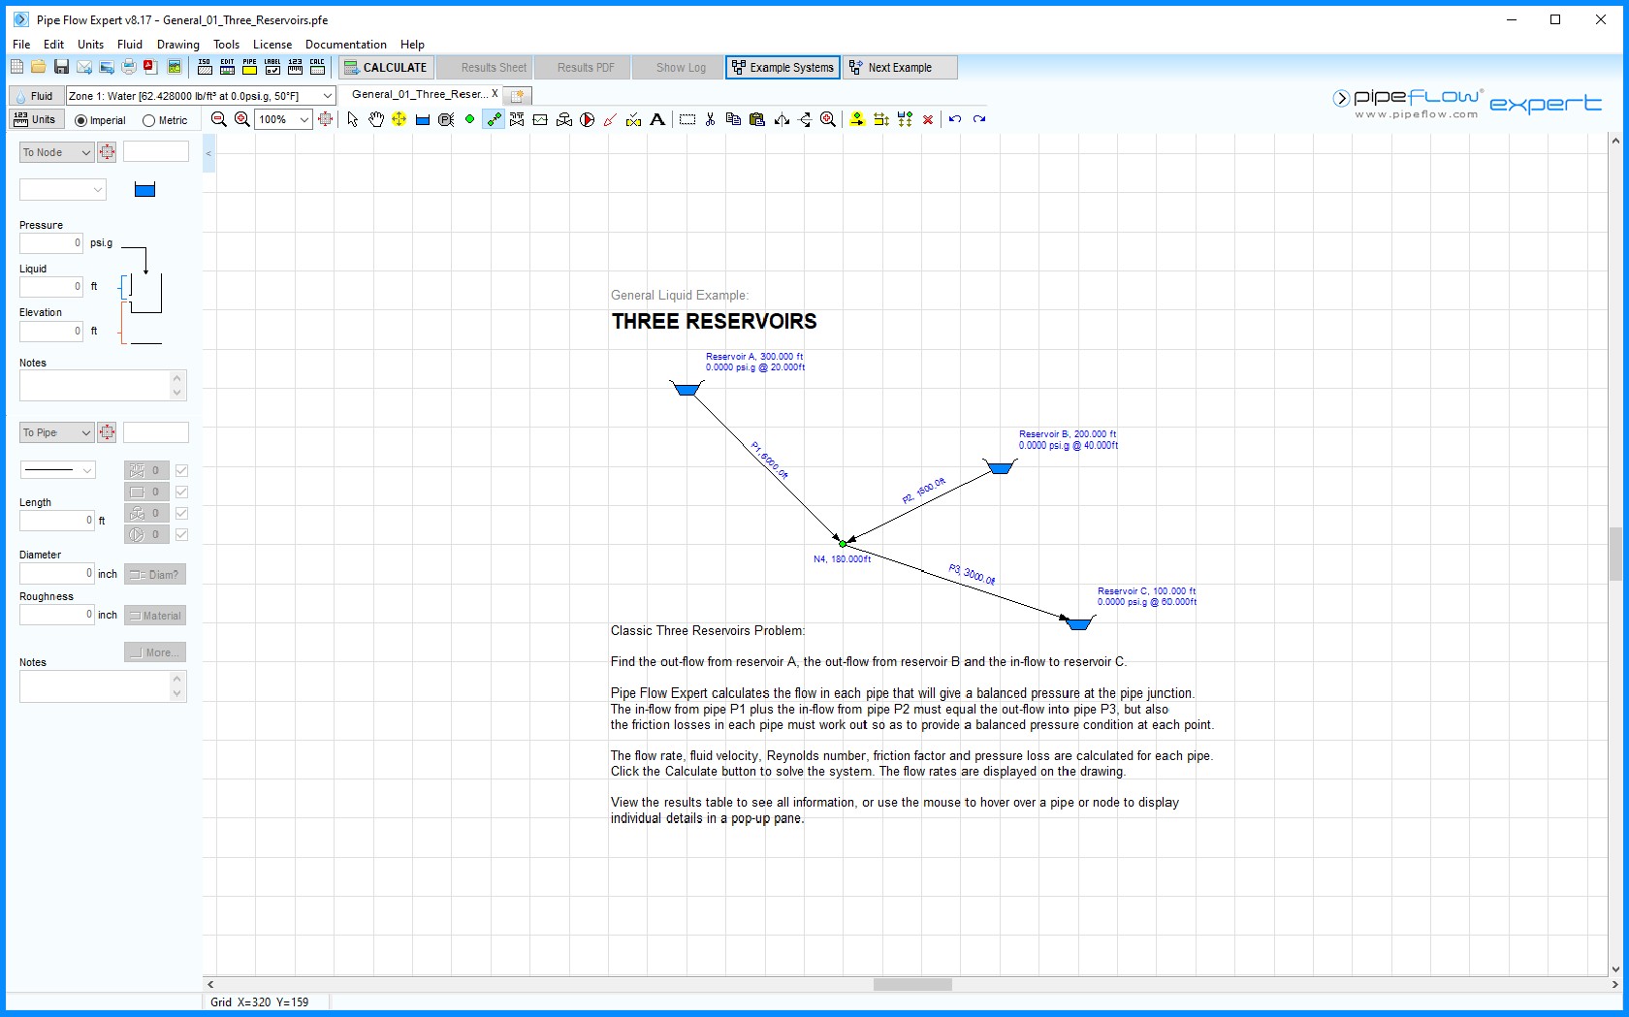Select the Imperial units radio button
The width and height of the screenshot is (1629, 1017).
coord(81,121)
